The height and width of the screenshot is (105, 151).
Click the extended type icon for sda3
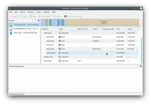[60, 33]
